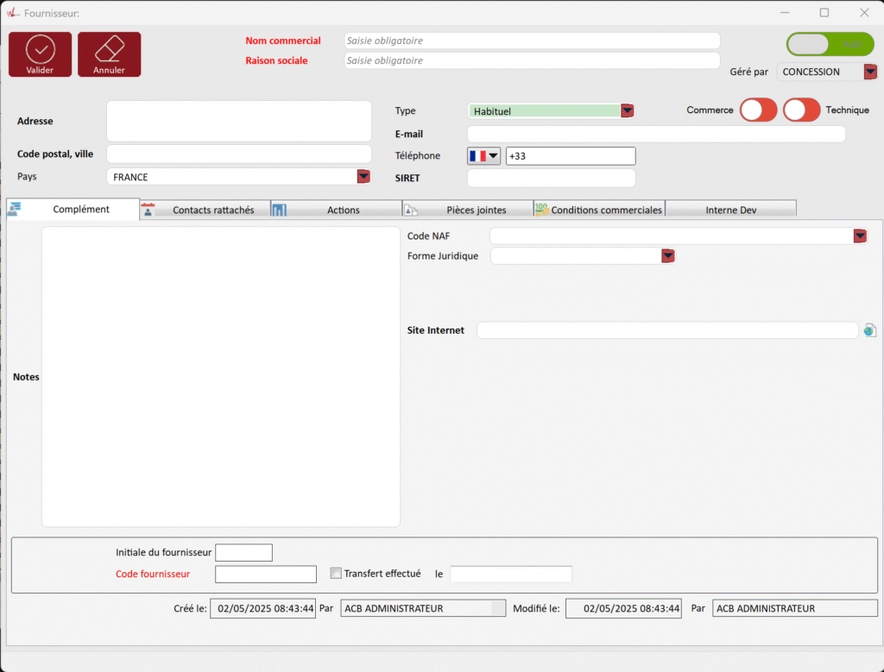
Task: Expand the Type dropdown showing Habituel
Action: point(628,110)
